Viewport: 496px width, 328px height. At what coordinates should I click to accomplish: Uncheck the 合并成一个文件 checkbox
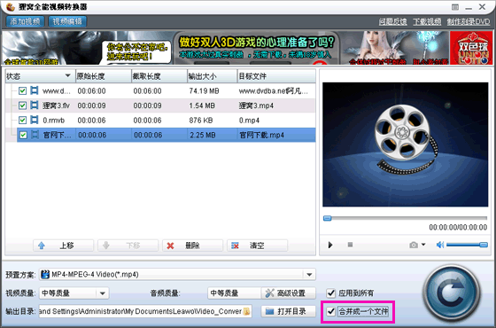(x=331, y=311)
